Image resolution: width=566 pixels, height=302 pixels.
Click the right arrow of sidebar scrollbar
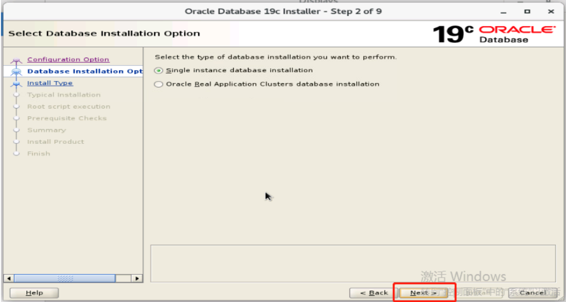coord(137,278)
